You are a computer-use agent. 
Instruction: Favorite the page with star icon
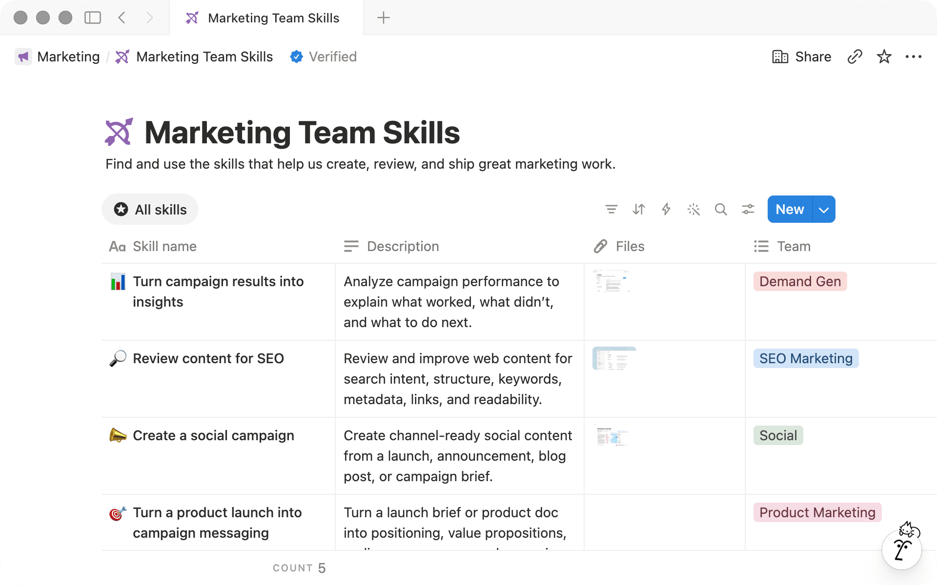click(884, 57)
